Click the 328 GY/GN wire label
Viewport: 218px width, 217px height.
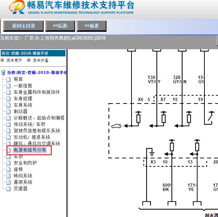[179, 79]
